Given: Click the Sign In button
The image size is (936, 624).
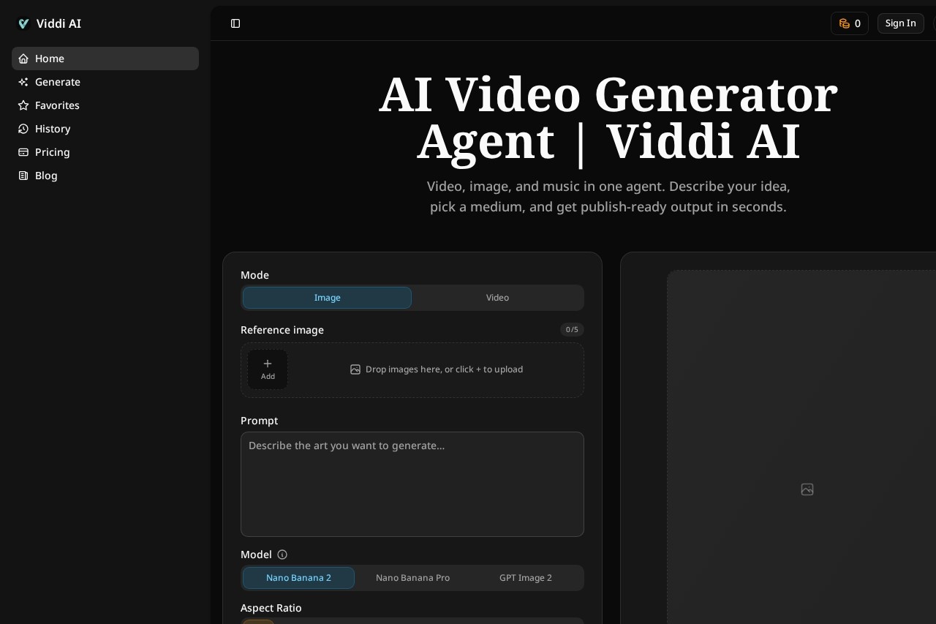Looking at the screenshot, I should click(900, 23).
